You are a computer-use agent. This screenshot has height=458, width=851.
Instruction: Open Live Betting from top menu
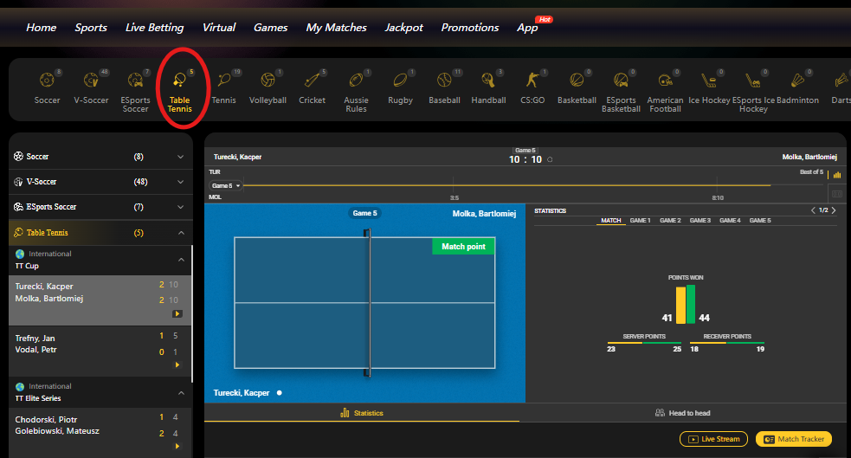[x=154, y=27]
